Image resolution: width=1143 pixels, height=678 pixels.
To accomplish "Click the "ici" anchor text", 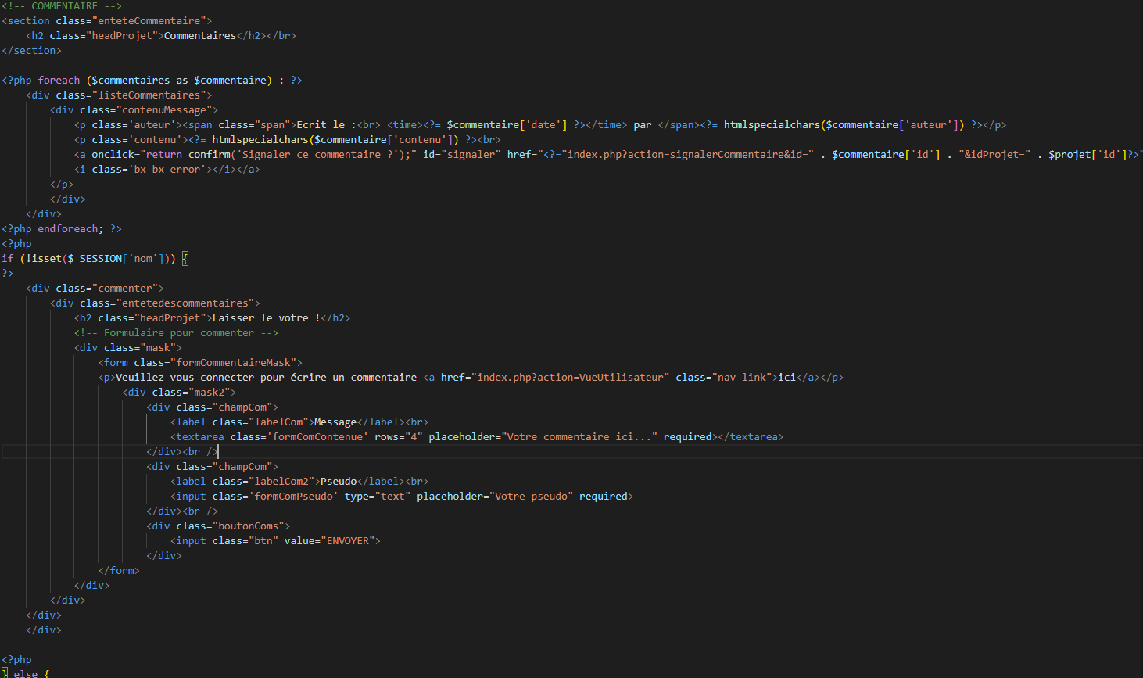I will pos(786,378).
